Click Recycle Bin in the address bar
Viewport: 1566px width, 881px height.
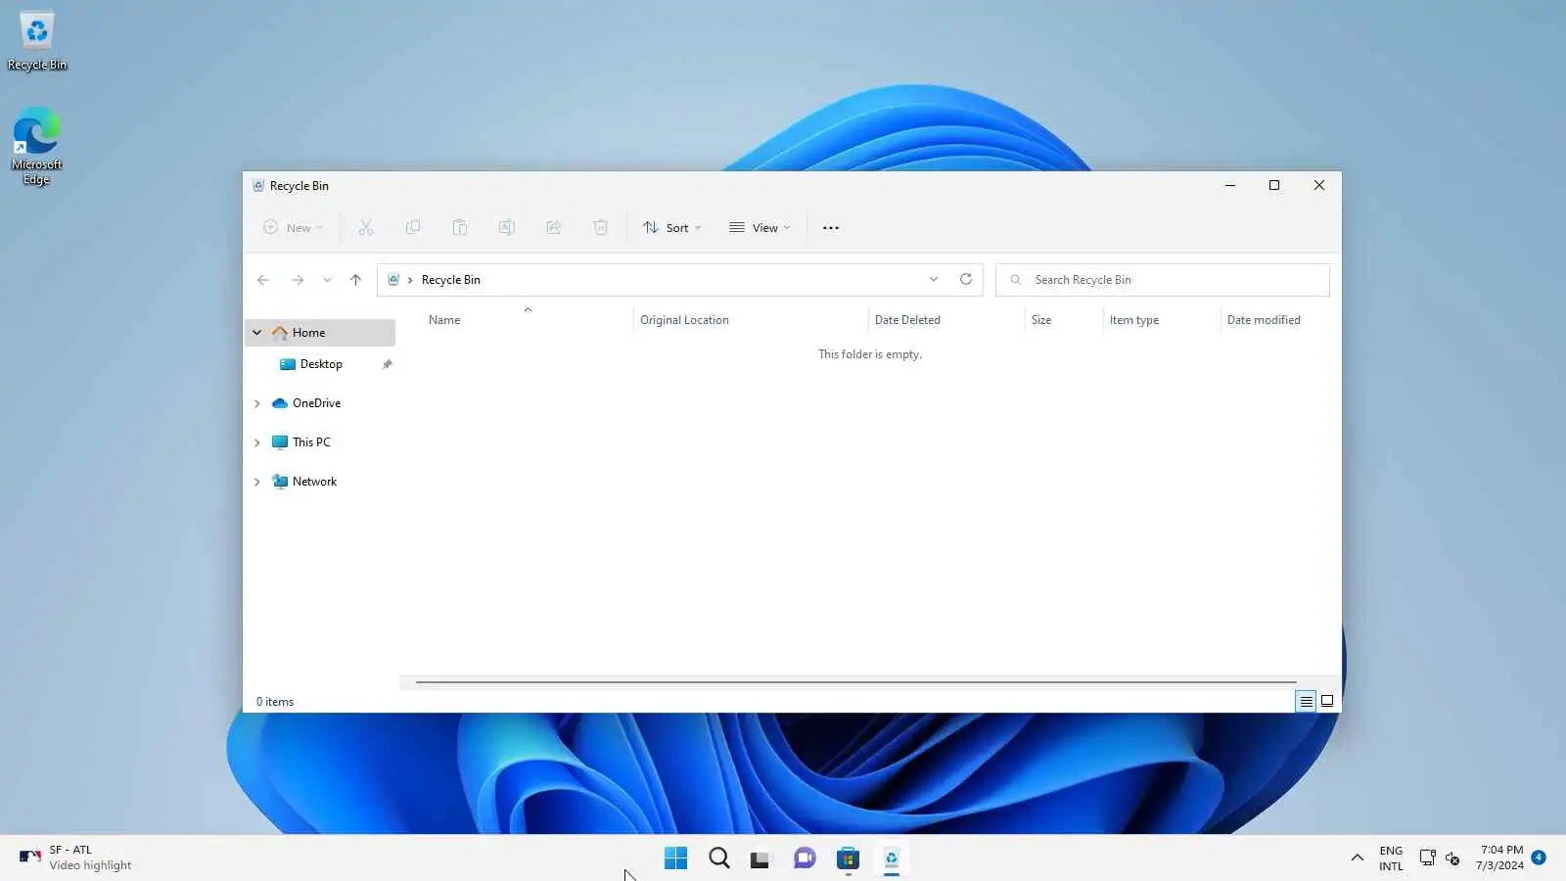451,280
